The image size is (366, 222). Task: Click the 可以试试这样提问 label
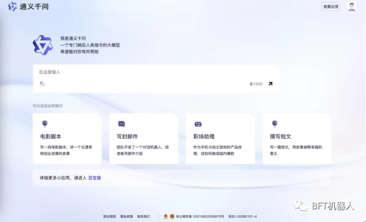[48, 106]
